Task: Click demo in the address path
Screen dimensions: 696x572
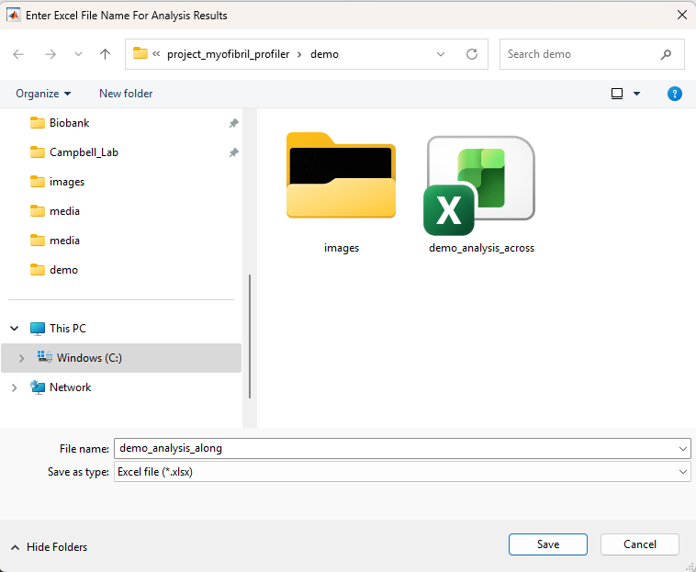Action: click(x=324, y=54)
